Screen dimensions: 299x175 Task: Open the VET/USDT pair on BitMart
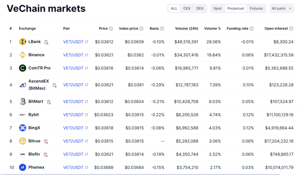tap(73, 102)
